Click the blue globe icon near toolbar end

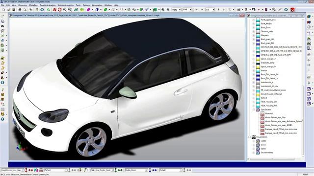click(286, 10)
